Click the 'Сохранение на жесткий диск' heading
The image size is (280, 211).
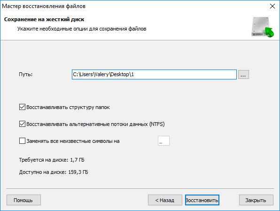click(44, 19)
